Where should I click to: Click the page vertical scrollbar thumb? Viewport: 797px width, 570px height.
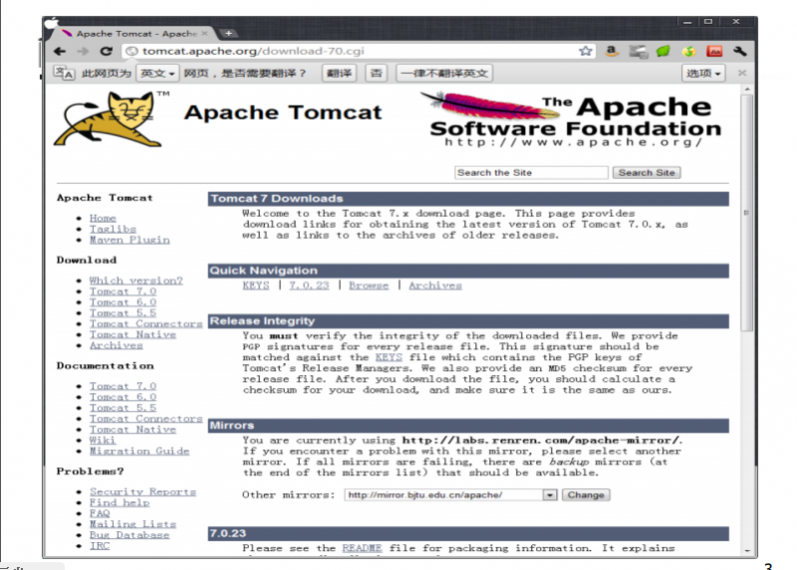click(746, 212)
